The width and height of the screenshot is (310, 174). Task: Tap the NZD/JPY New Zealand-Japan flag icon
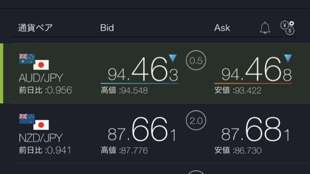[x=34, y=122]
